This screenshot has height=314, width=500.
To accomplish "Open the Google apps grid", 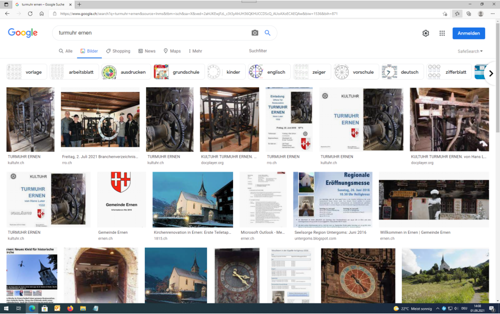I will (442, 33).
